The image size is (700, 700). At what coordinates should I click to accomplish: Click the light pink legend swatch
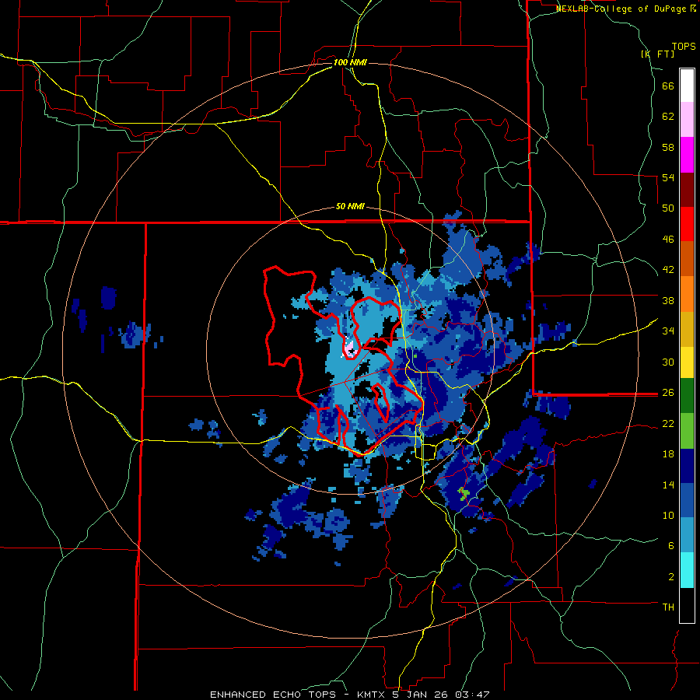pos(687,119)
